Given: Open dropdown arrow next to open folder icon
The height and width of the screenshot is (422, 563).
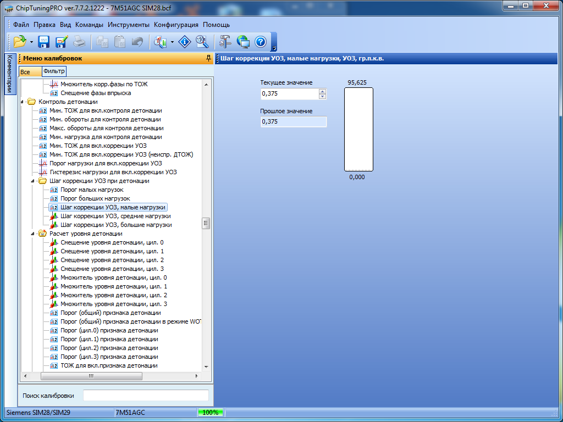Looking at the screenshot, I should coord(31,42).
